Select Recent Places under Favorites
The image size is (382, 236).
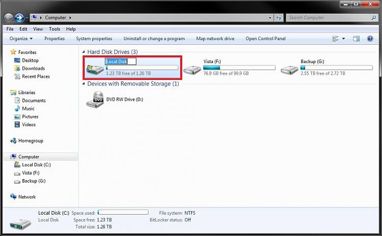point(36,76)
